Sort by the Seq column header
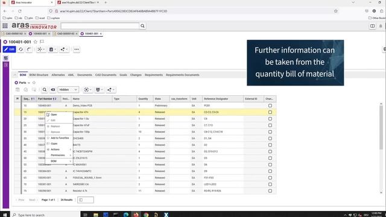Screen dimensions: 386x217 click(x=29, y=99)
